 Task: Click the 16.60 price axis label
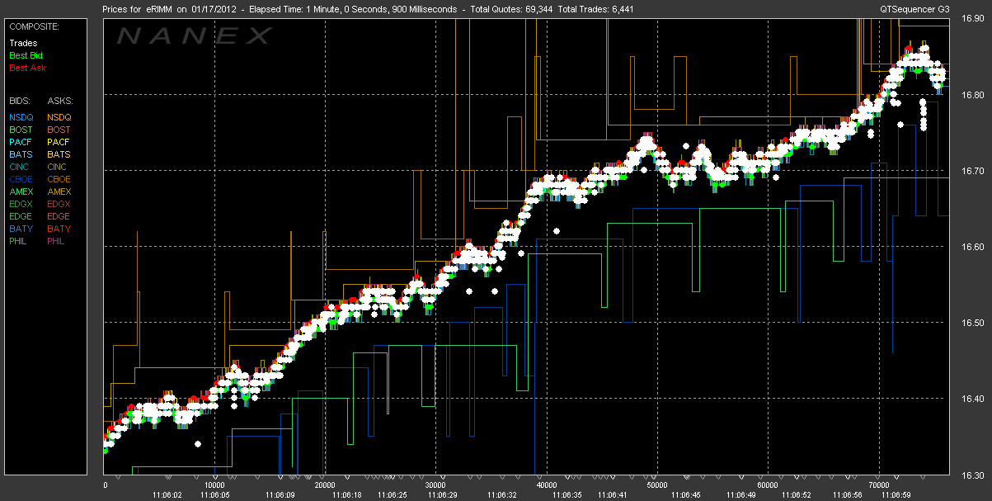(x=974, y=246)
